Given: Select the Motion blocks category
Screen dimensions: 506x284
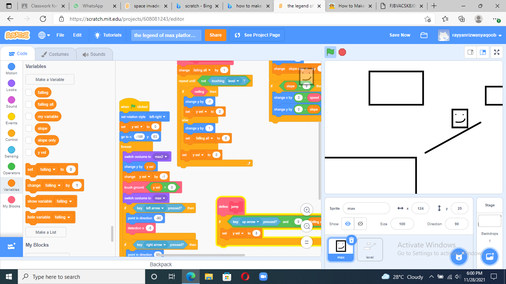Looking at the screenshot, I should point(11,69).
